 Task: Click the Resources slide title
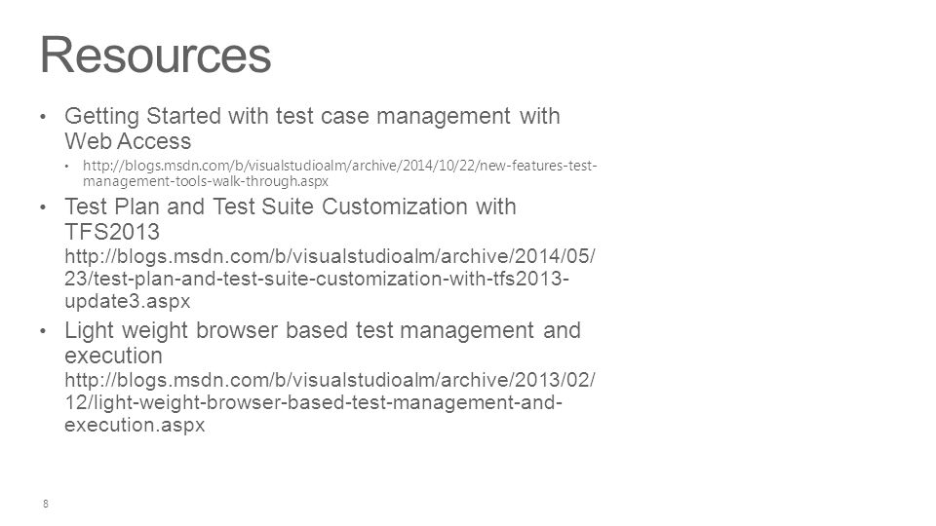coord(155,56)
